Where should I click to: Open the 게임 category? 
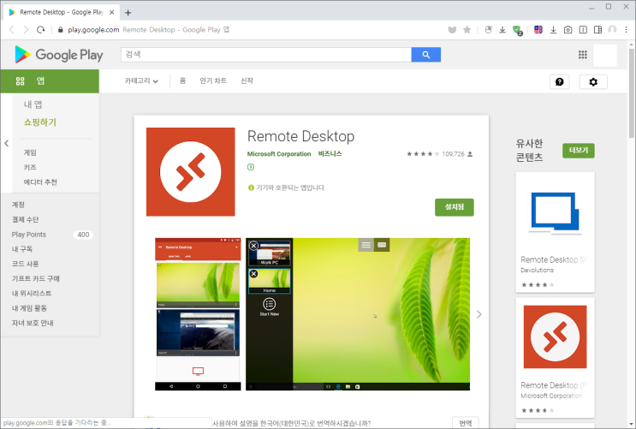click(x=30, y=152)
